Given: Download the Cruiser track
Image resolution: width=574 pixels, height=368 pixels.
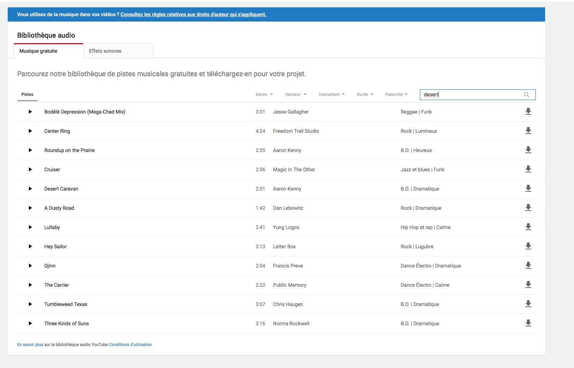Looking at the screenshot, I should (x=528, y=169).
